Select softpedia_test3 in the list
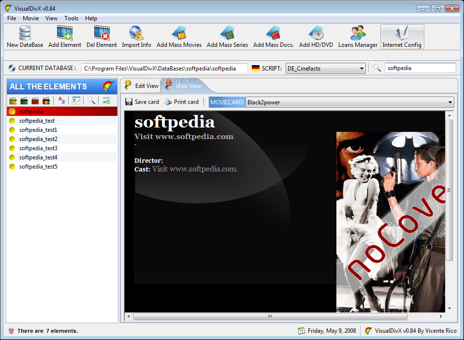 [x=62, y=148]
